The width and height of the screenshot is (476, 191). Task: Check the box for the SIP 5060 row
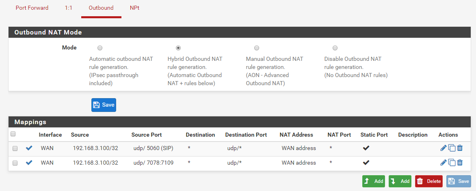click(15, 148)
